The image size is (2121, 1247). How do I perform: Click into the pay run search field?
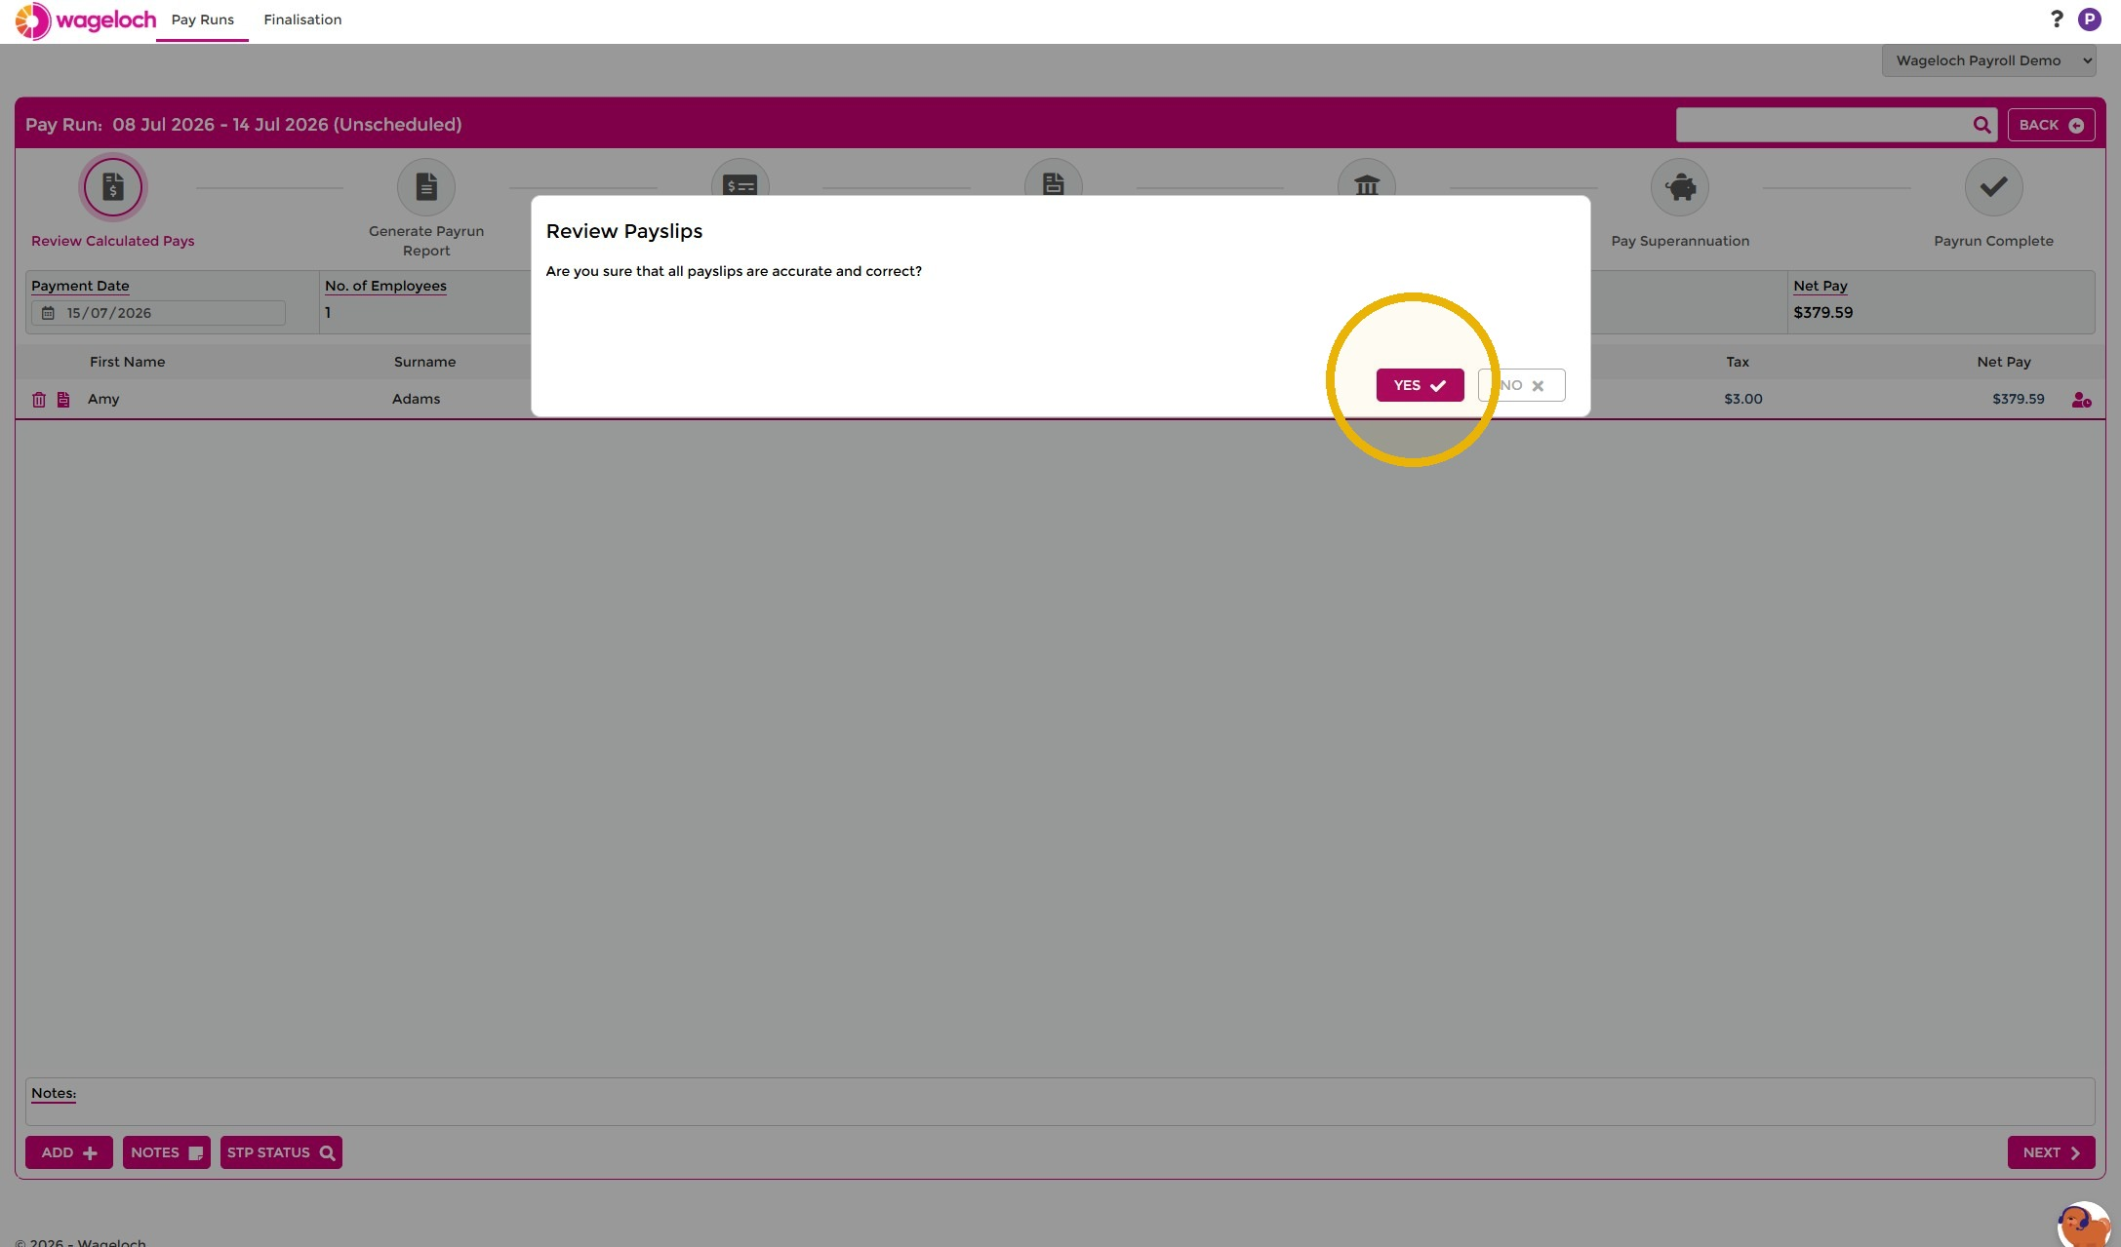pyautogui.click(x=1822, y=125)
